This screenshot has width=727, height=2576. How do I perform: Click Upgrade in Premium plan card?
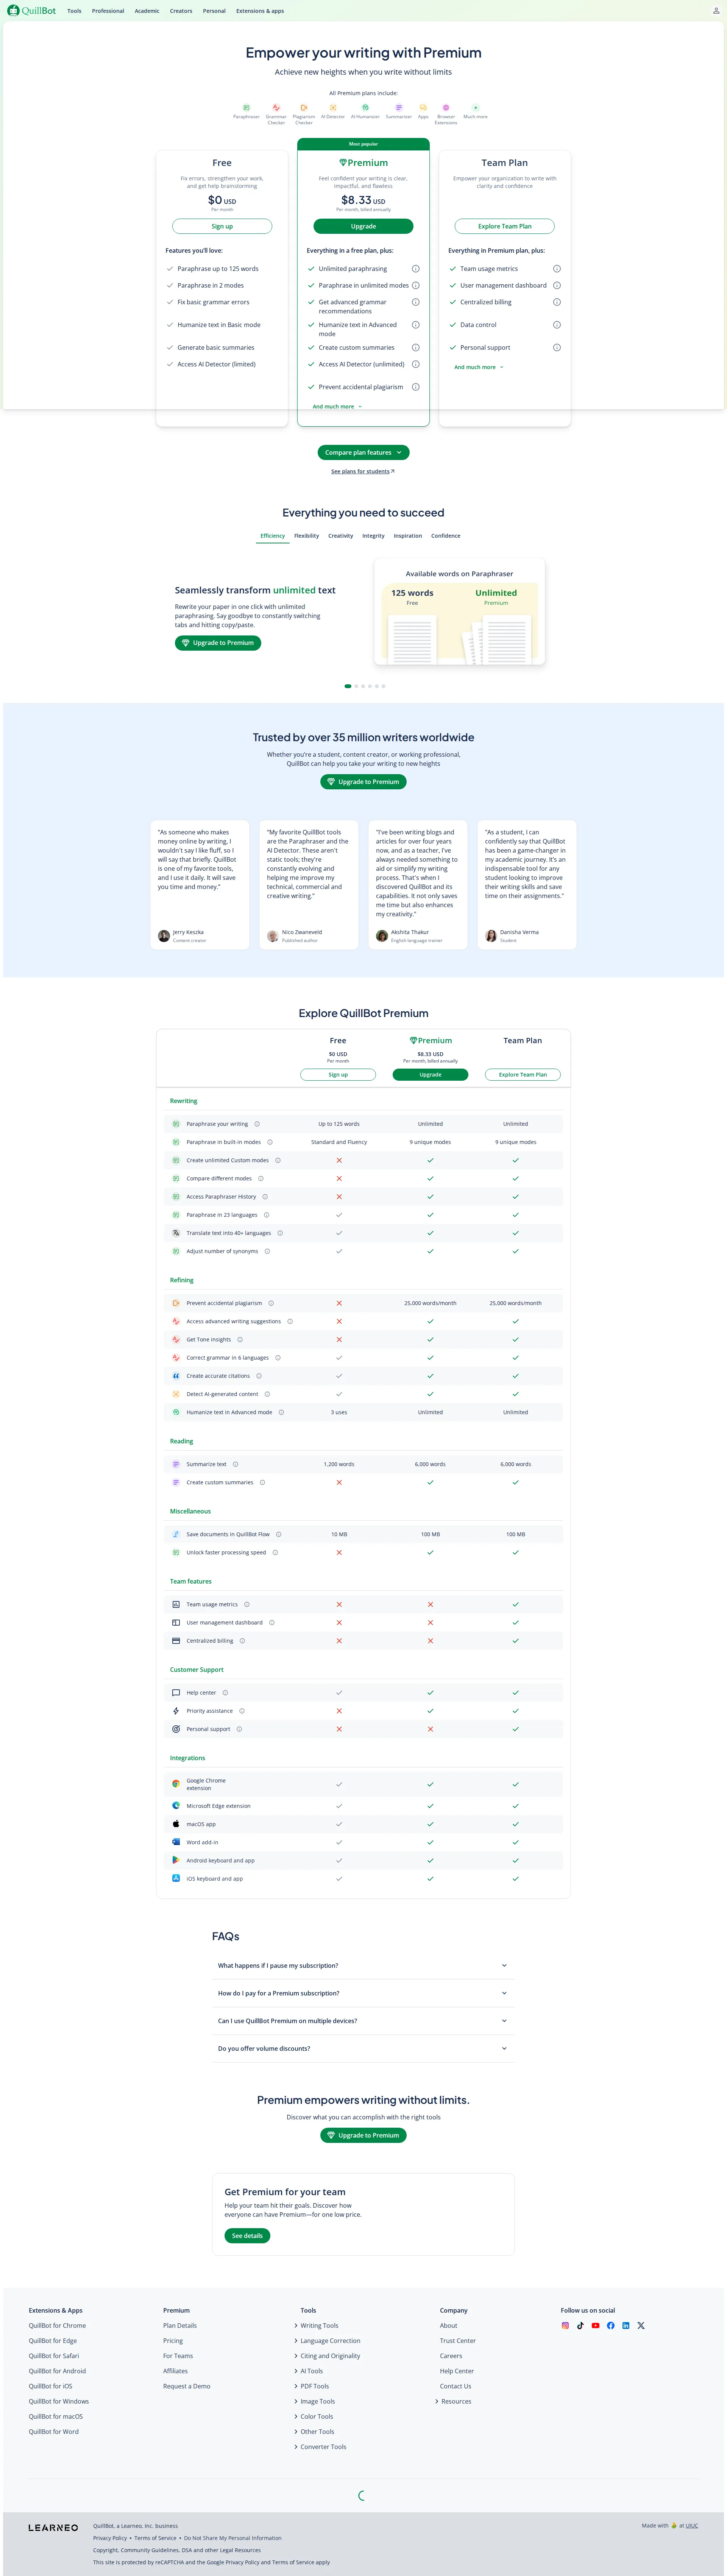363,226
